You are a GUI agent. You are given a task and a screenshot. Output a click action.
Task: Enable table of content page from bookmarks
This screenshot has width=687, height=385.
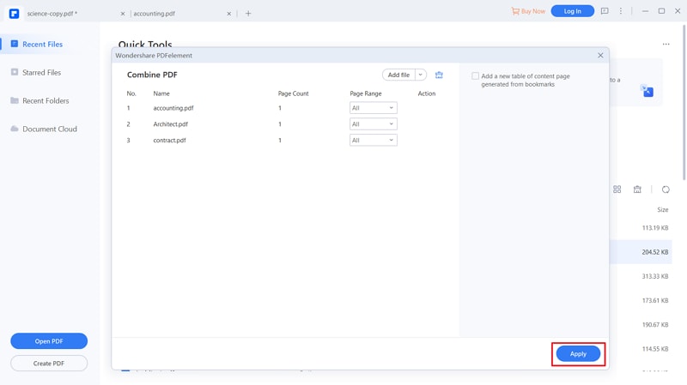point(476,76)
